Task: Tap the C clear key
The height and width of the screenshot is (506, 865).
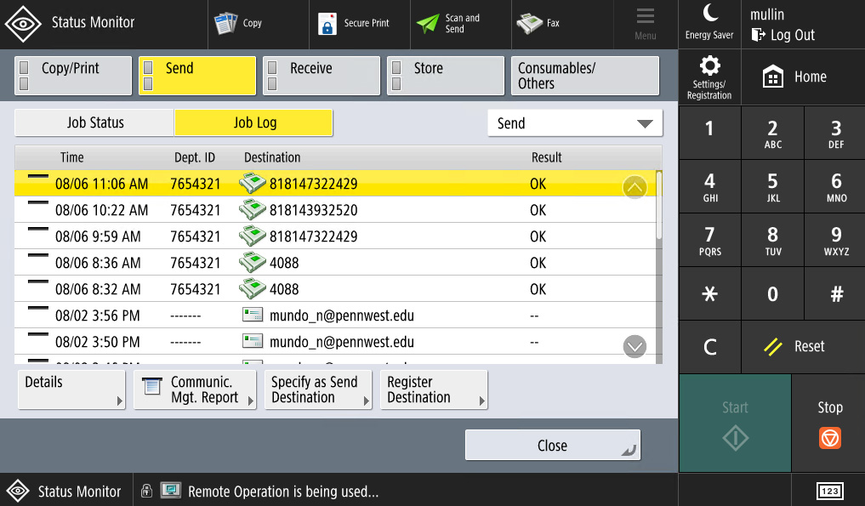Action: tap(710, 346)
